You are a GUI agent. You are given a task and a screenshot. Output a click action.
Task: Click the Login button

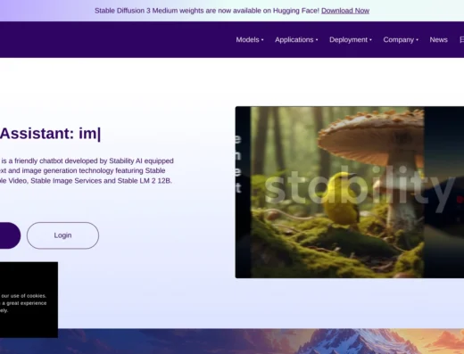pyautogui.click(x=62, y=235)
